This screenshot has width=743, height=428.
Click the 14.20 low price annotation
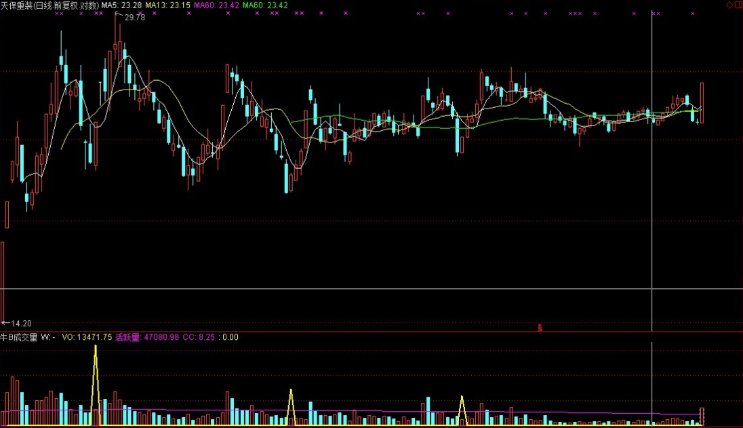coord(21,324)
